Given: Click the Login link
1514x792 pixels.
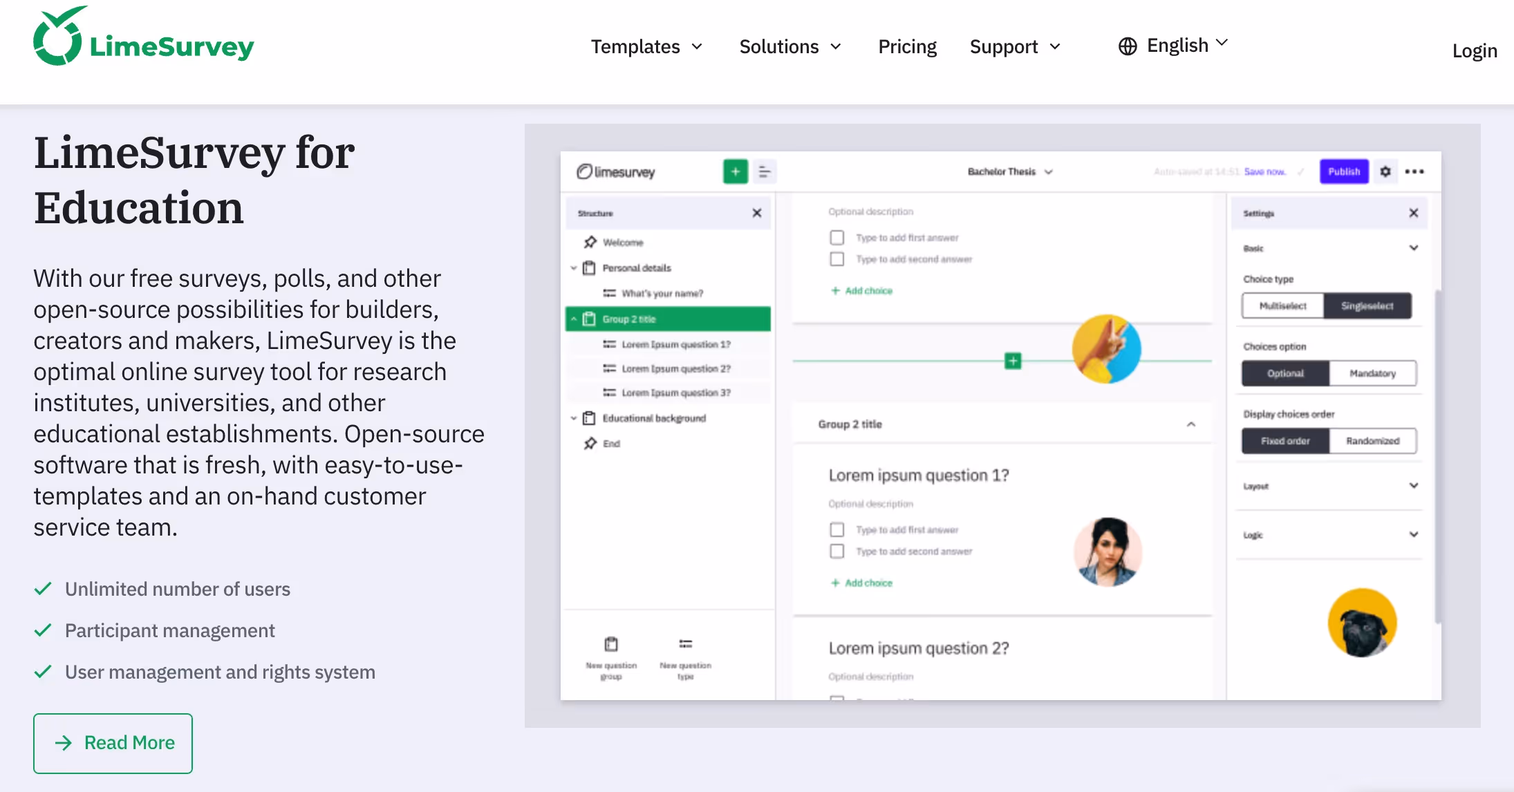Looking at the screenshot, I should [x=1475, y=50].
